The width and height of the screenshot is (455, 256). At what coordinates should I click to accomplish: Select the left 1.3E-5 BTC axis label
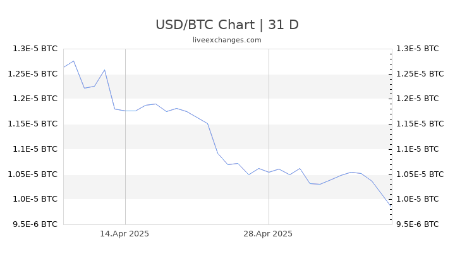(x=35, y=49)
